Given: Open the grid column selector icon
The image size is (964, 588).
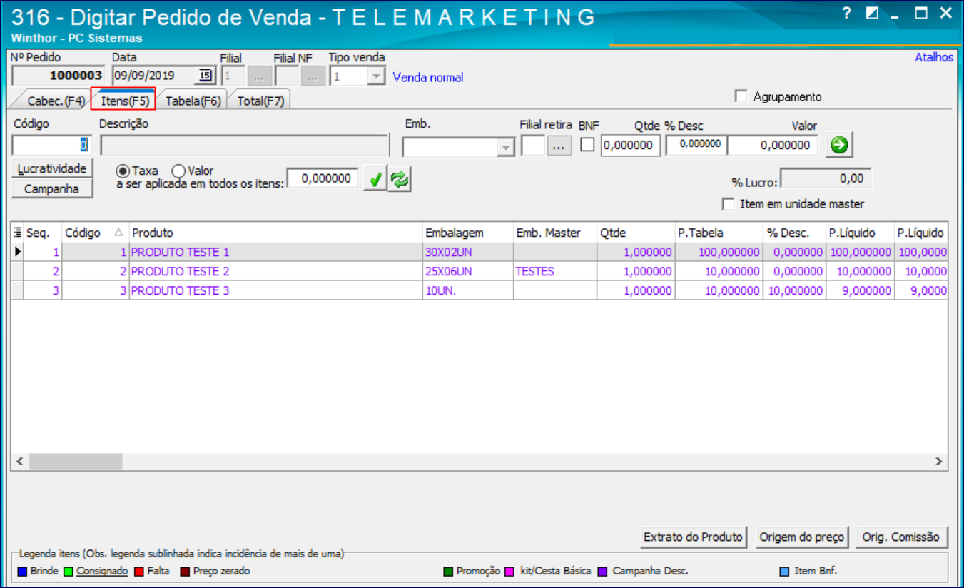Looking at the screenshot, I should (17, 233).
